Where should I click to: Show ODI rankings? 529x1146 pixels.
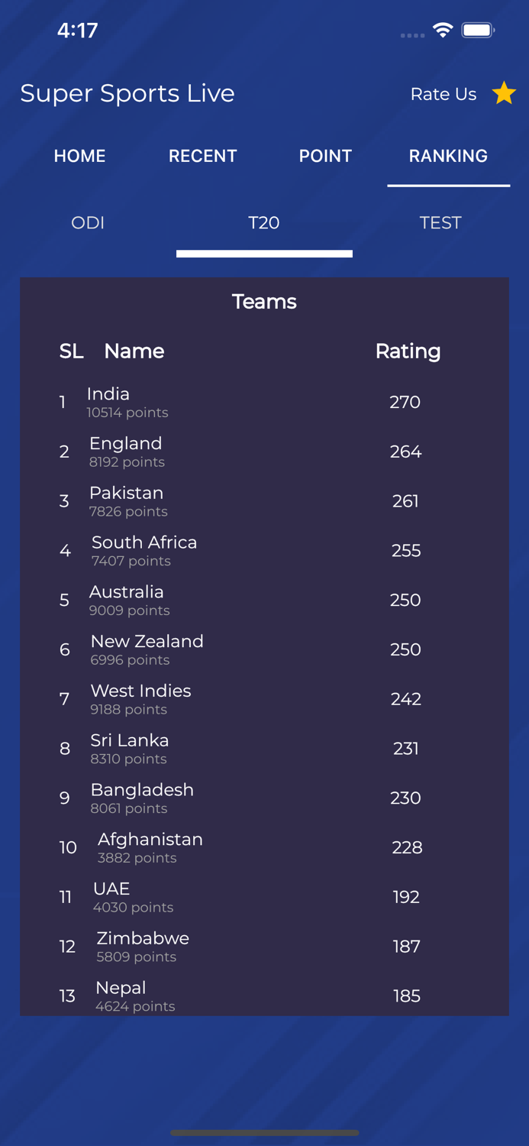(x=88, y=223)
